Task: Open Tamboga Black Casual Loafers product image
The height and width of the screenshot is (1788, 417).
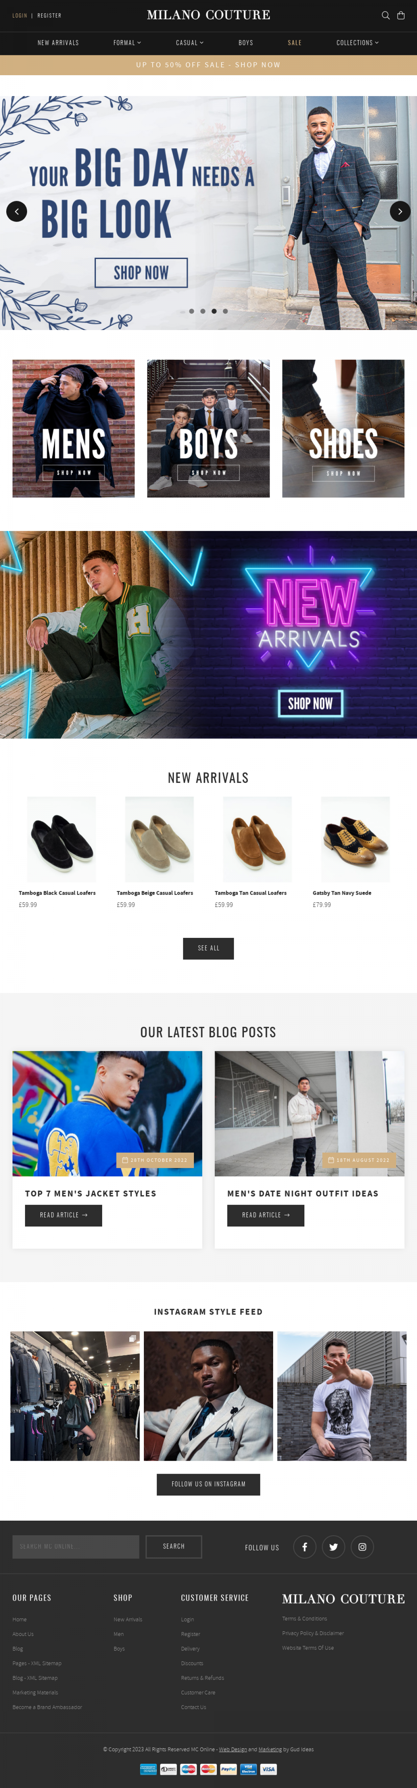Action: tap(62, 839)
